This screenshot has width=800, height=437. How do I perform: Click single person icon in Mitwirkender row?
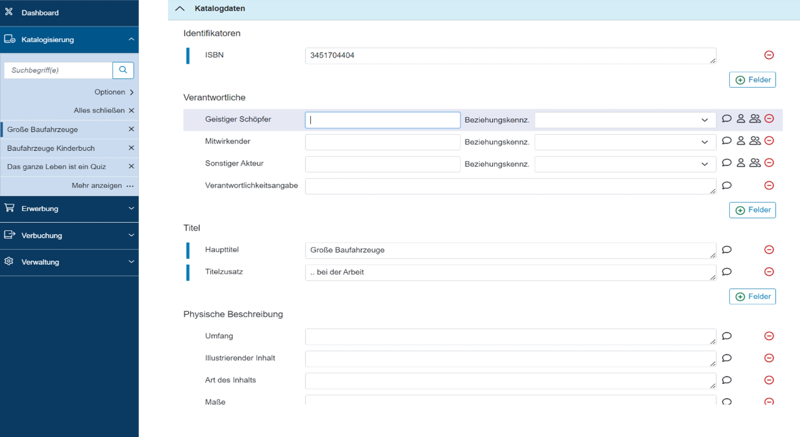click(741, 141)
